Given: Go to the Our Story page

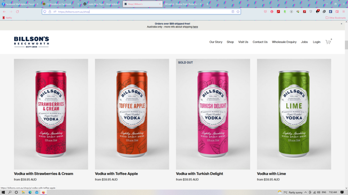Looking at the screenshot, I should [x=216, y=42].
